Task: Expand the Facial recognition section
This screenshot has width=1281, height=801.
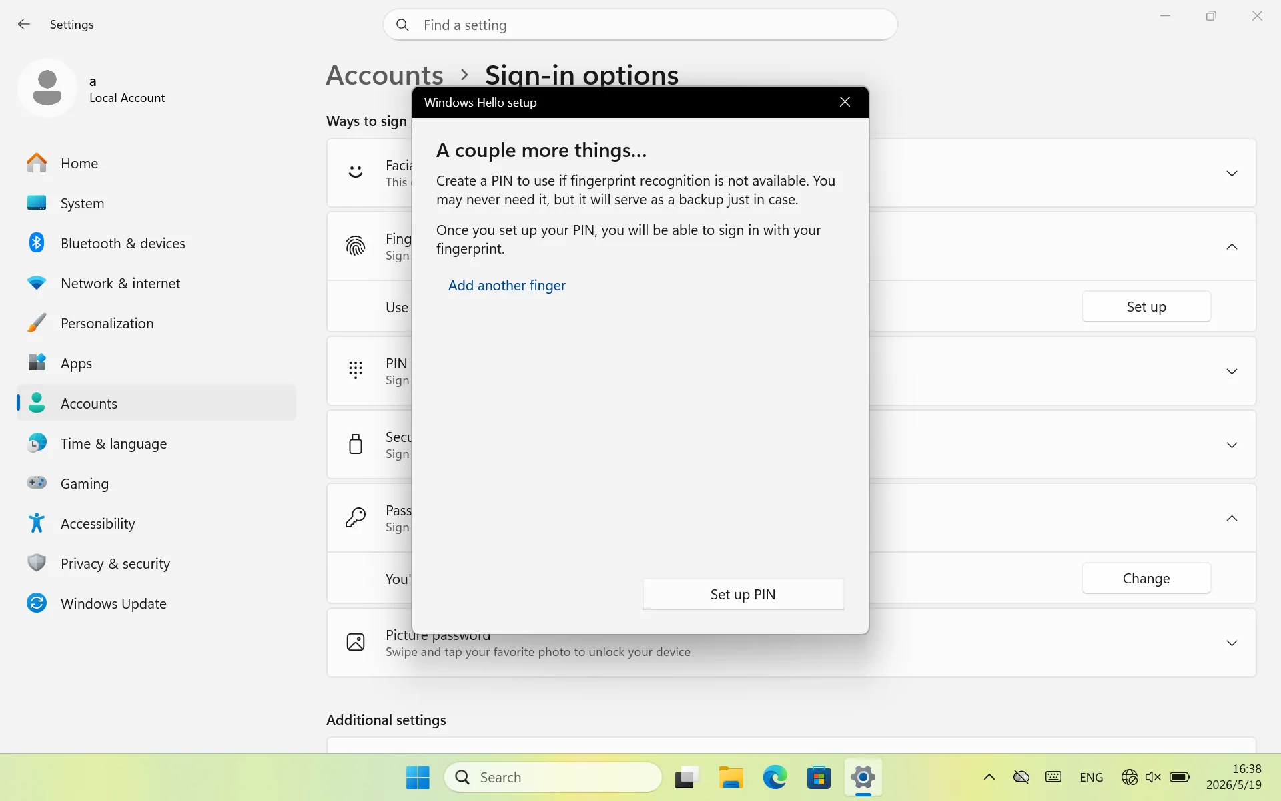Action: pyautogui.click(x=1232, y=174)
